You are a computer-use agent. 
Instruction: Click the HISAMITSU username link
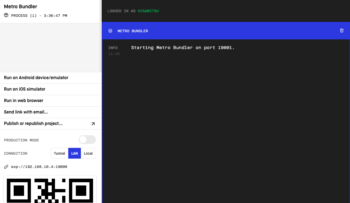(148, 11)
